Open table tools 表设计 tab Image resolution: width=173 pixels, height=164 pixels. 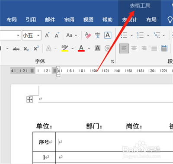pos(130,19)
